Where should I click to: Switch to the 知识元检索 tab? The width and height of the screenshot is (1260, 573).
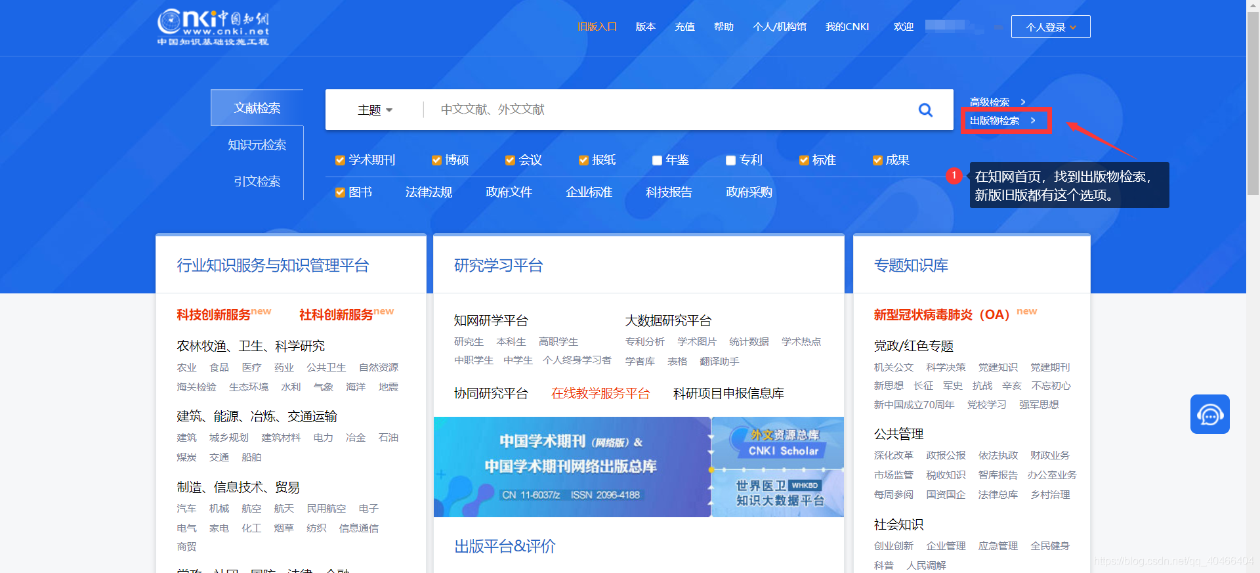click(257, 144)
